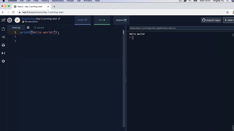
Task: Click the site lock icon
Action: click(x=19, y=12)
